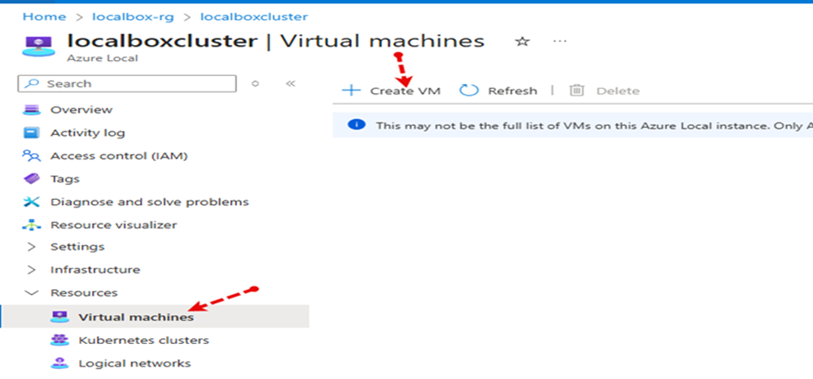Image resolution: width=813 pixels, height=379 pixels.
Task: Click the purple Tags icon
Action: (31, 178)
